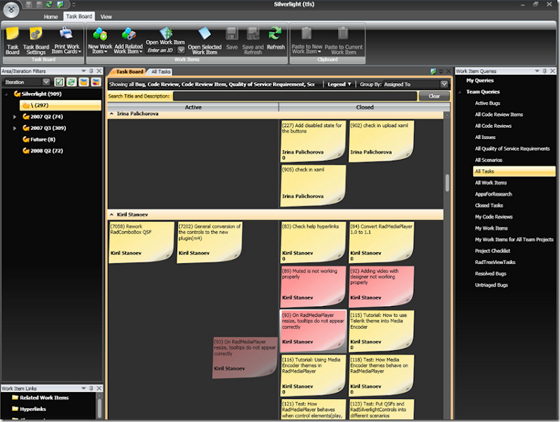Open the round application menu button
The image size is (560, 422).
click(11, 10)
